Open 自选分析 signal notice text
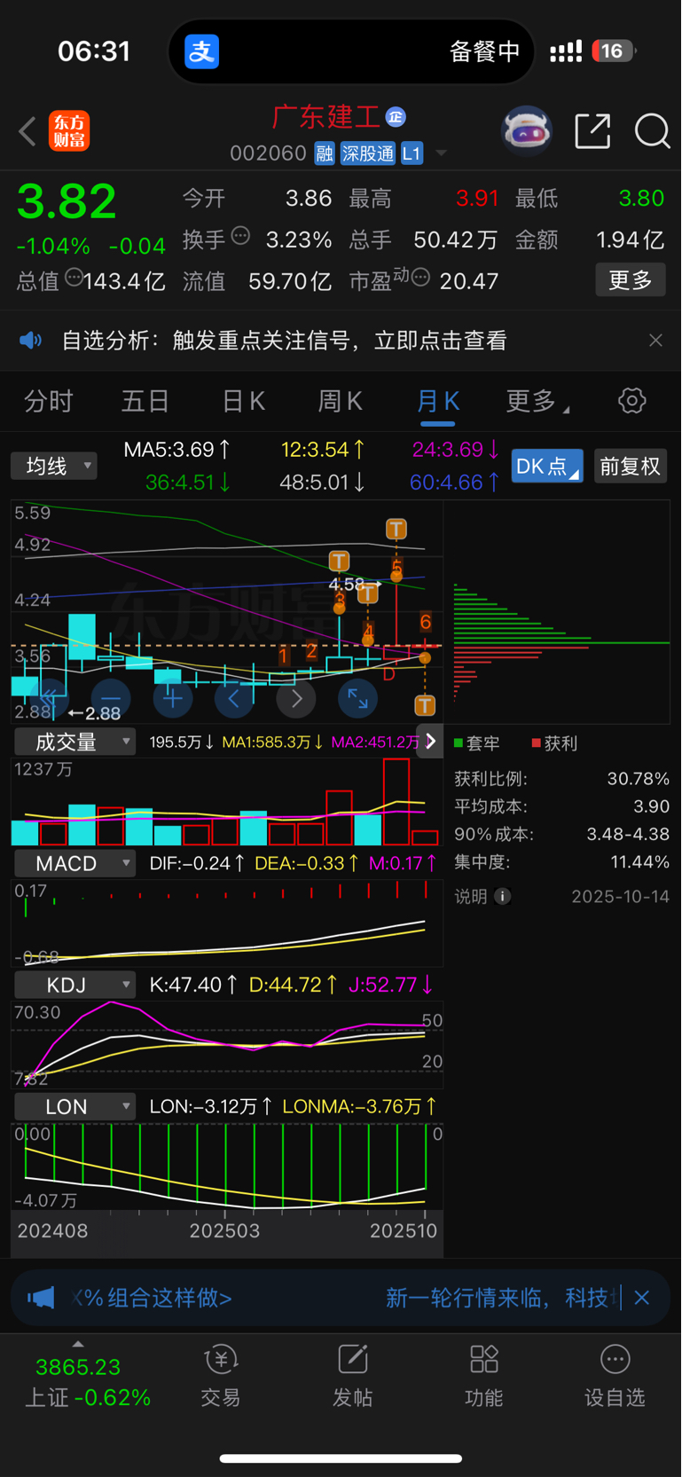This screenshot has width=682, height=1477. tap(285, 341)
